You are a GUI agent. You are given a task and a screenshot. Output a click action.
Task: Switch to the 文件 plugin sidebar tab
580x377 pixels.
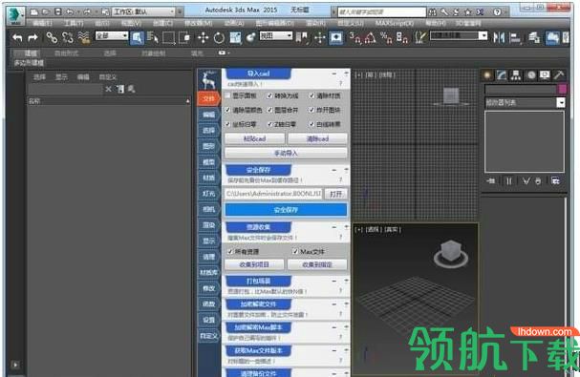click(208, 98)
